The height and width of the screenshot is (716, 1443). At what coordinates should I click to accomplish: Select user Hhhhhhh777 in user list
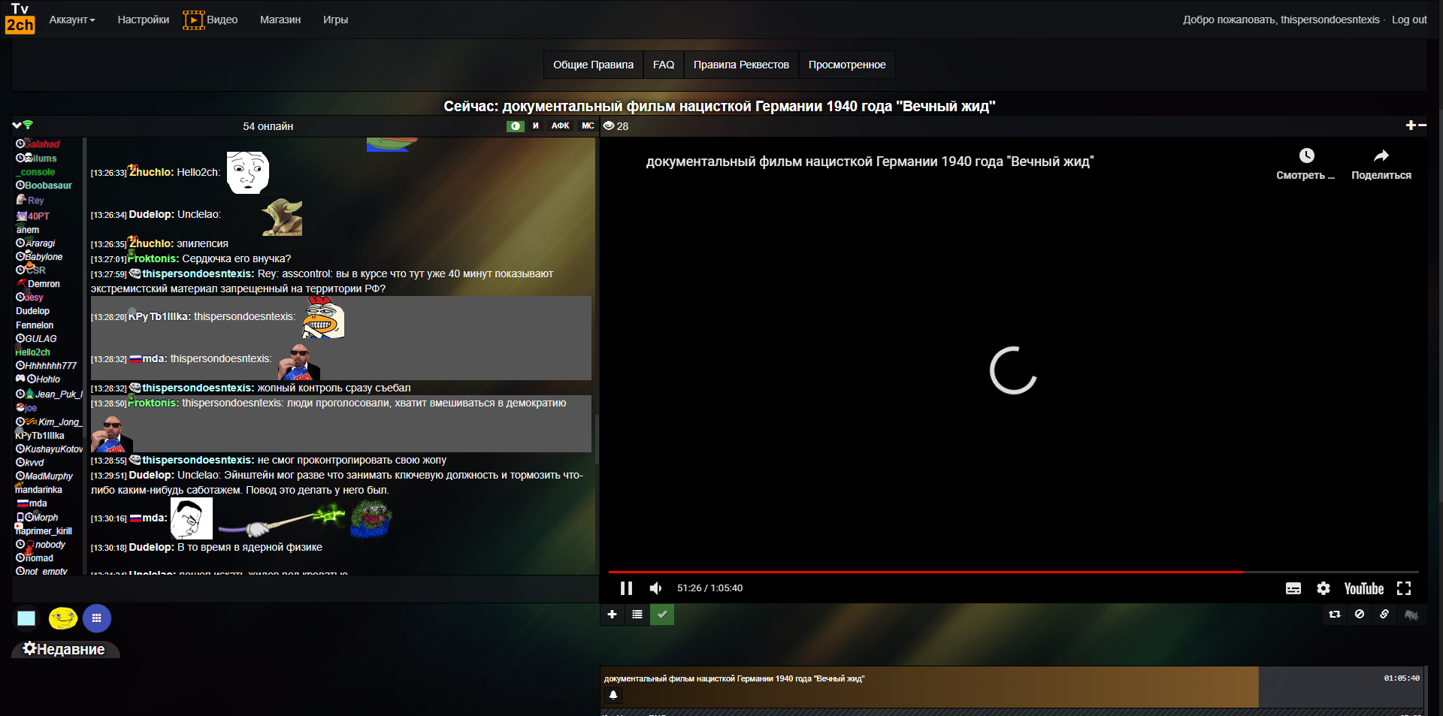pos(50,366)
